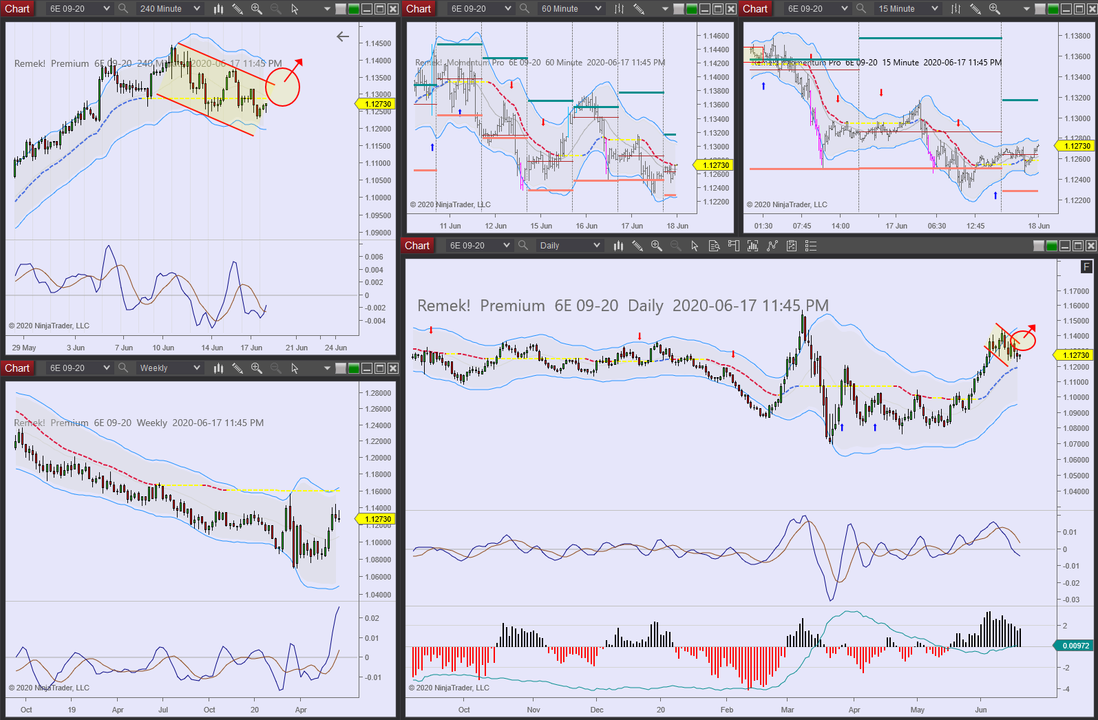Click the instrument search magnifier in Weekly chart

tap(123, 368)
